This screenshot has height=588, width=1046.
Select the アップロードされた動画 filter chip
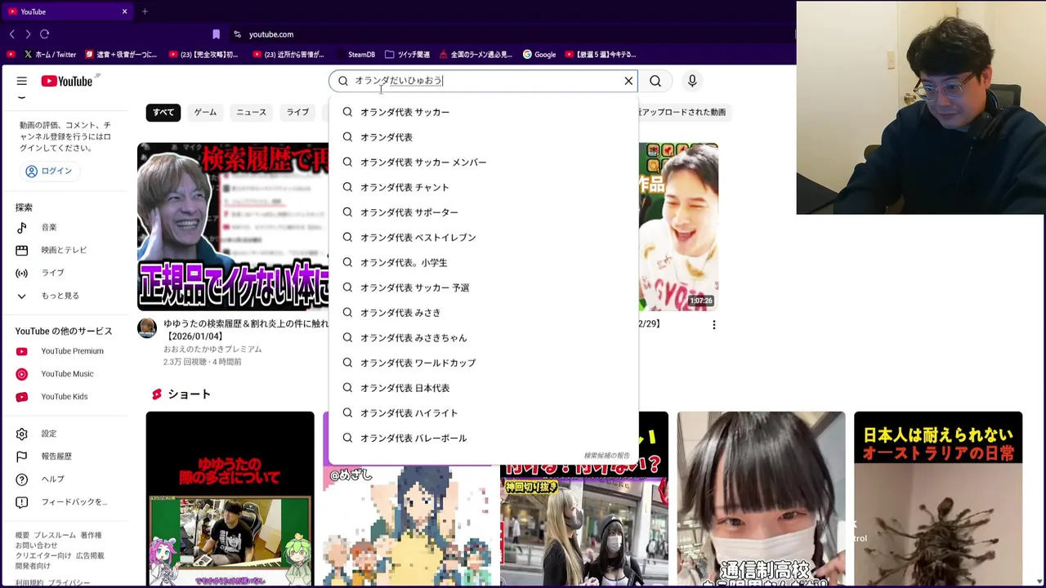(x=683, y=112)
